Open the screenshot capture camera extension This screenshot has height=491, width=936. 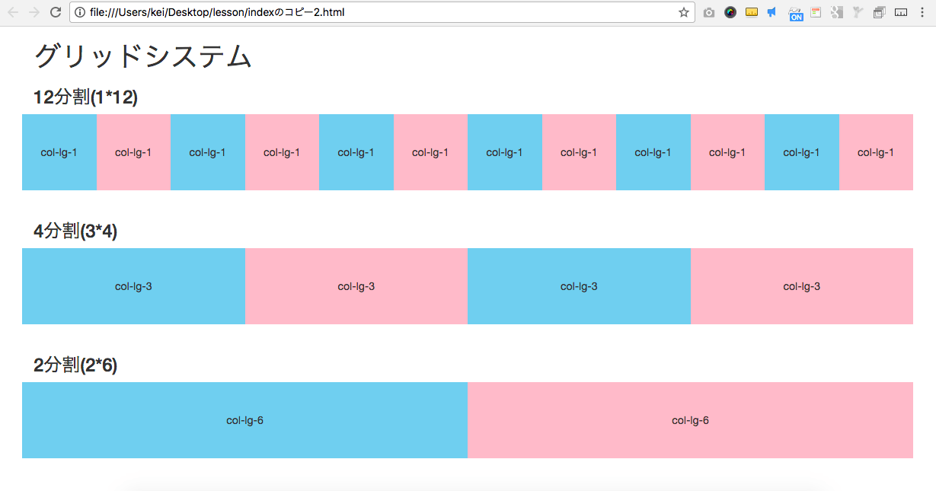(708, 12)
